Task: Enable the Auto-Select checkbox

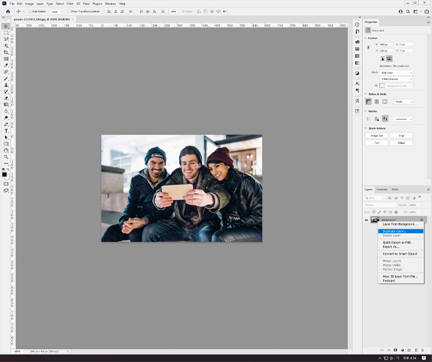Action: [30, 11]
